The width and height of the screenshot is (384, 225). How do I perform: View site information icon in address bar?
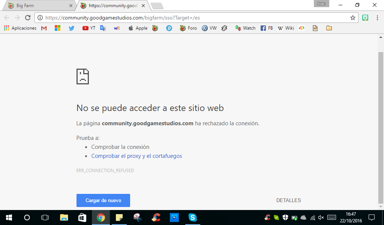coord(40,18)
